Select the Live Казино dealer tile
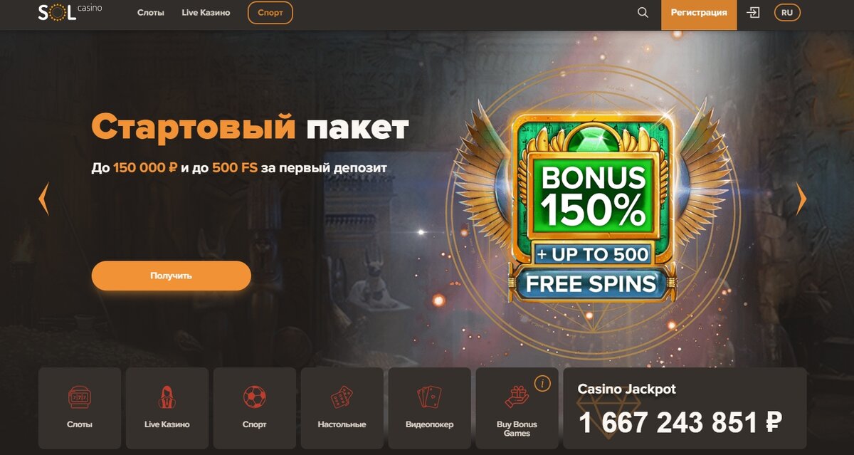 (x=167, y=408)
